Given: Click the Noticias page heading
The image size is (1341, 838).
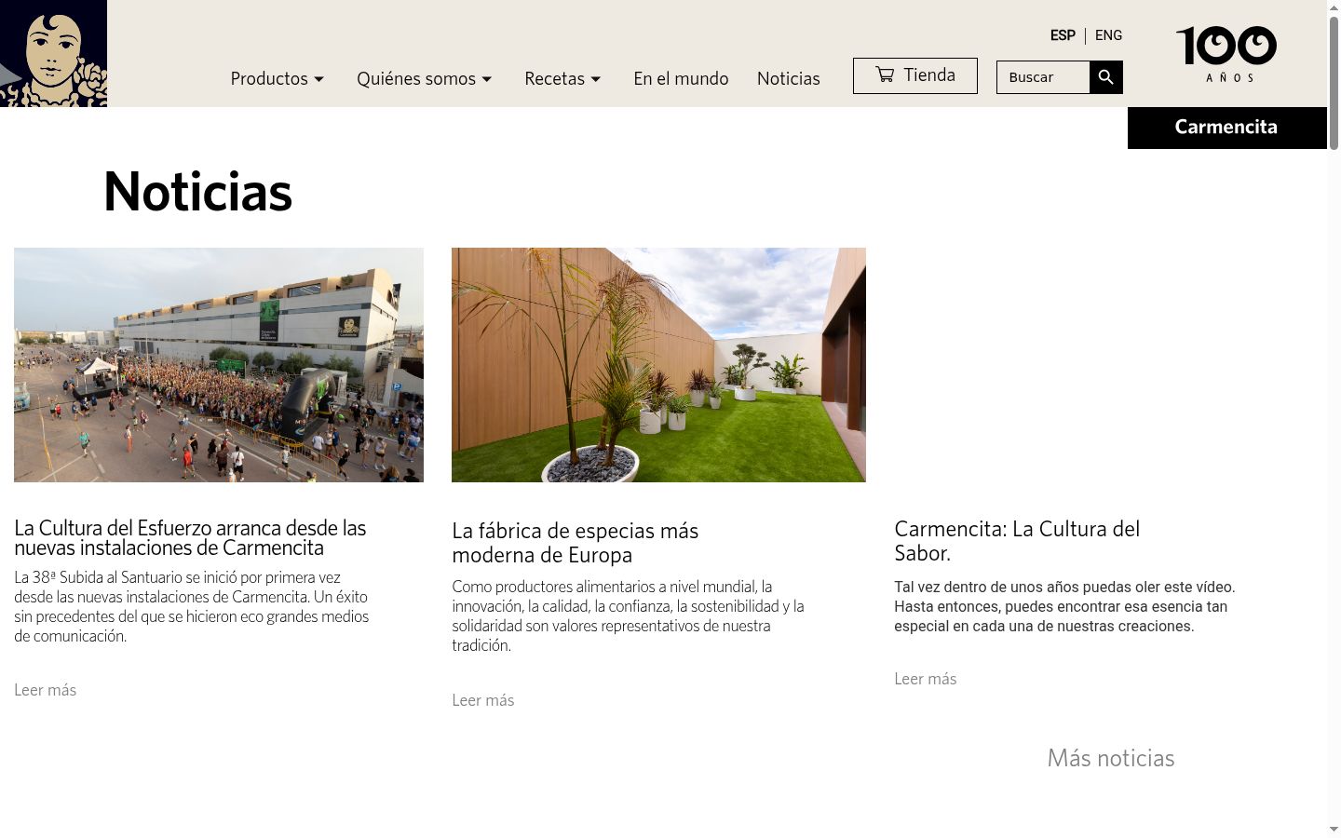Looking at the screenshot, I should (x=197, y=192).
